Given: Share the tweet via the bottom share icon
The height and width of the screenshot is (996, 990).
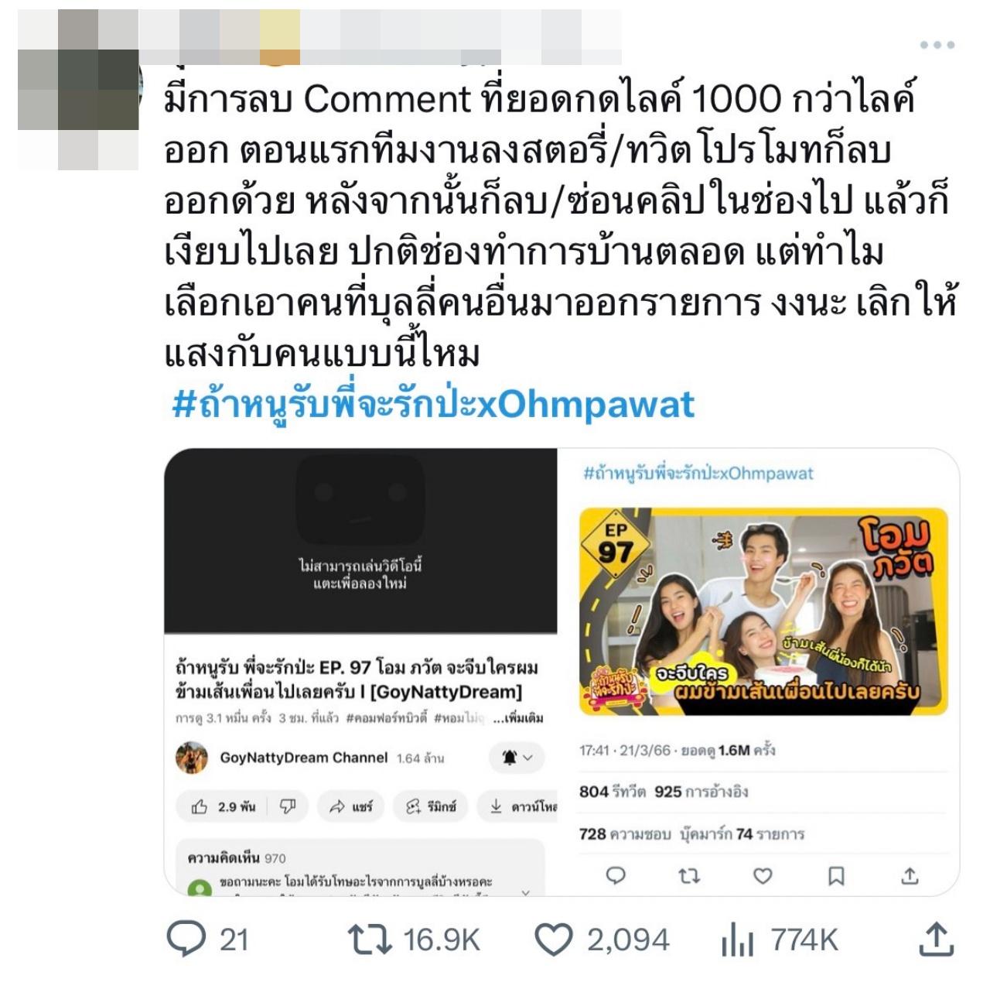Looking at the screenshot, I should [935, 939].
